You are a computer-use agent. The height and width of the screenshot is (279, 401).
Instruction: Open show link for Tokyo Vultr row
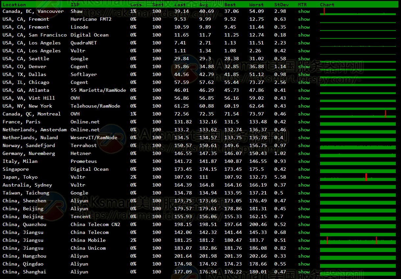[x=304, y=177]
